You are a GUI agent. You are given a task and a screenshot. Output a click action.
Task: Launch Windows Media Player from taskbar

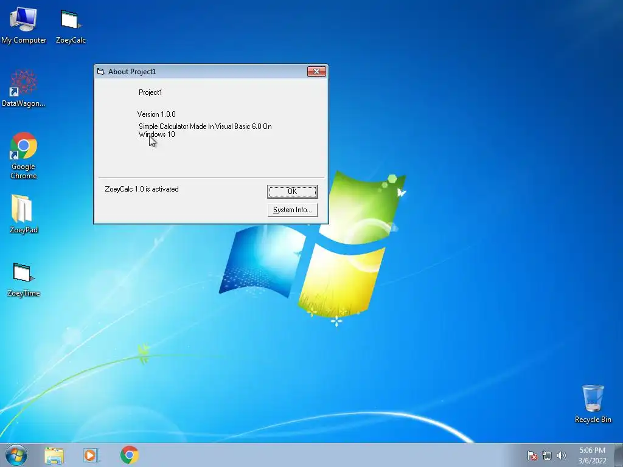(x=91, y=455)
